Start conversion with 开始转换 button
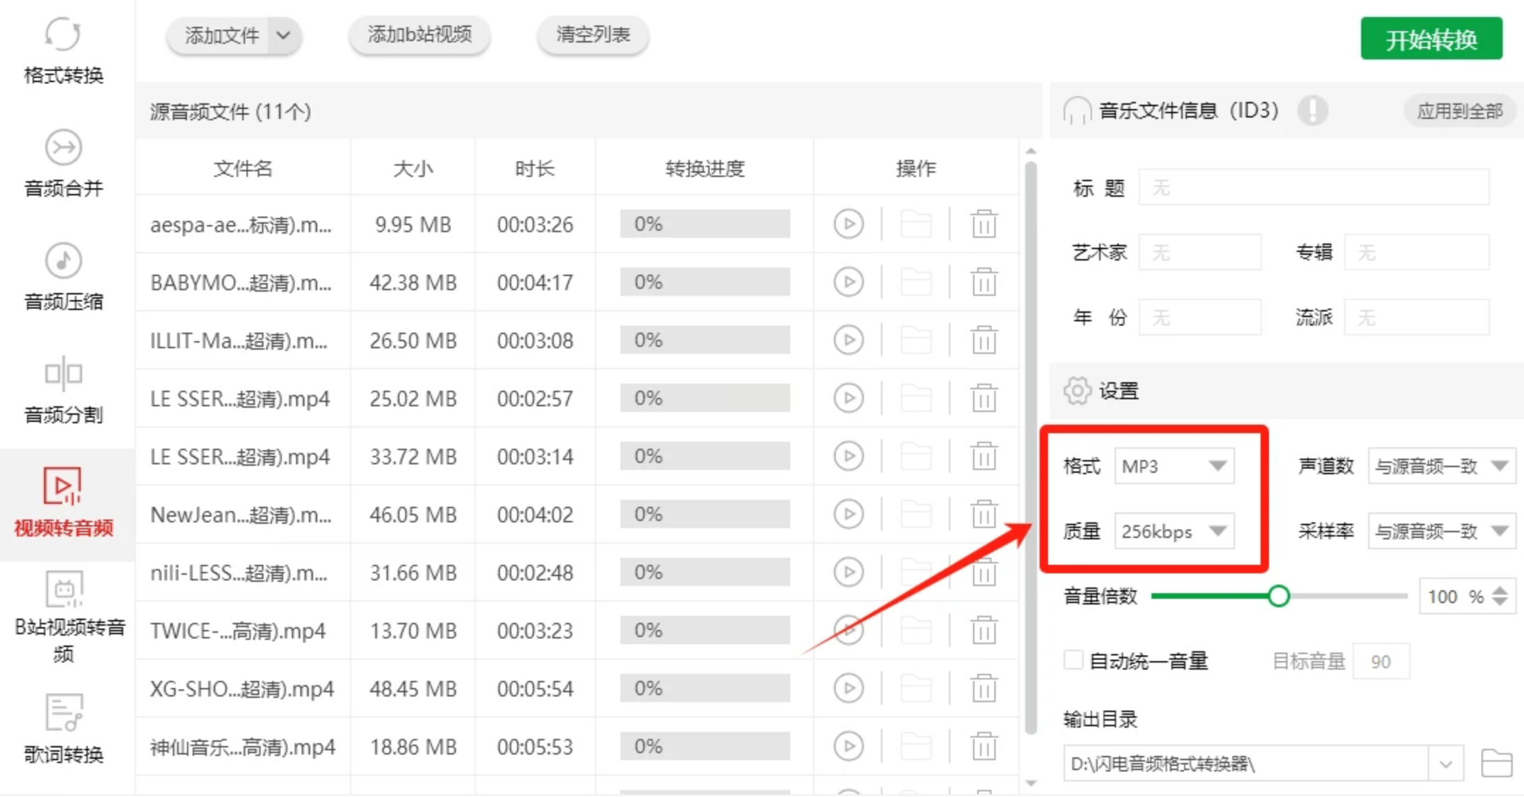1524x797 pixels. 1431,39
